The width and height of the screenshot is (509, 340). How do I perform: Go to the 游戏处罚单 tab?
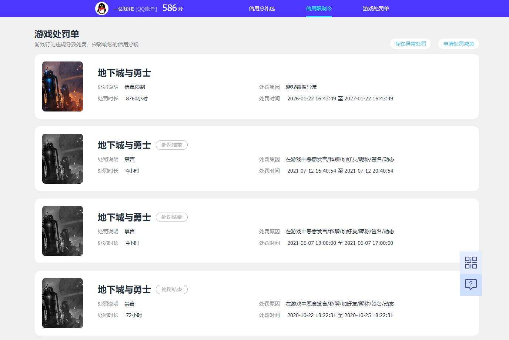pos(376,9)
